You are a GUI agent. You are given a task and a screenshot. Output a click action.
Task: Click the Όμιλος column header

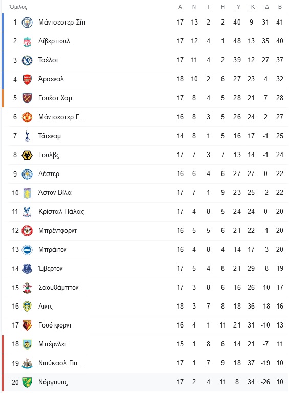tap(18, 7)
